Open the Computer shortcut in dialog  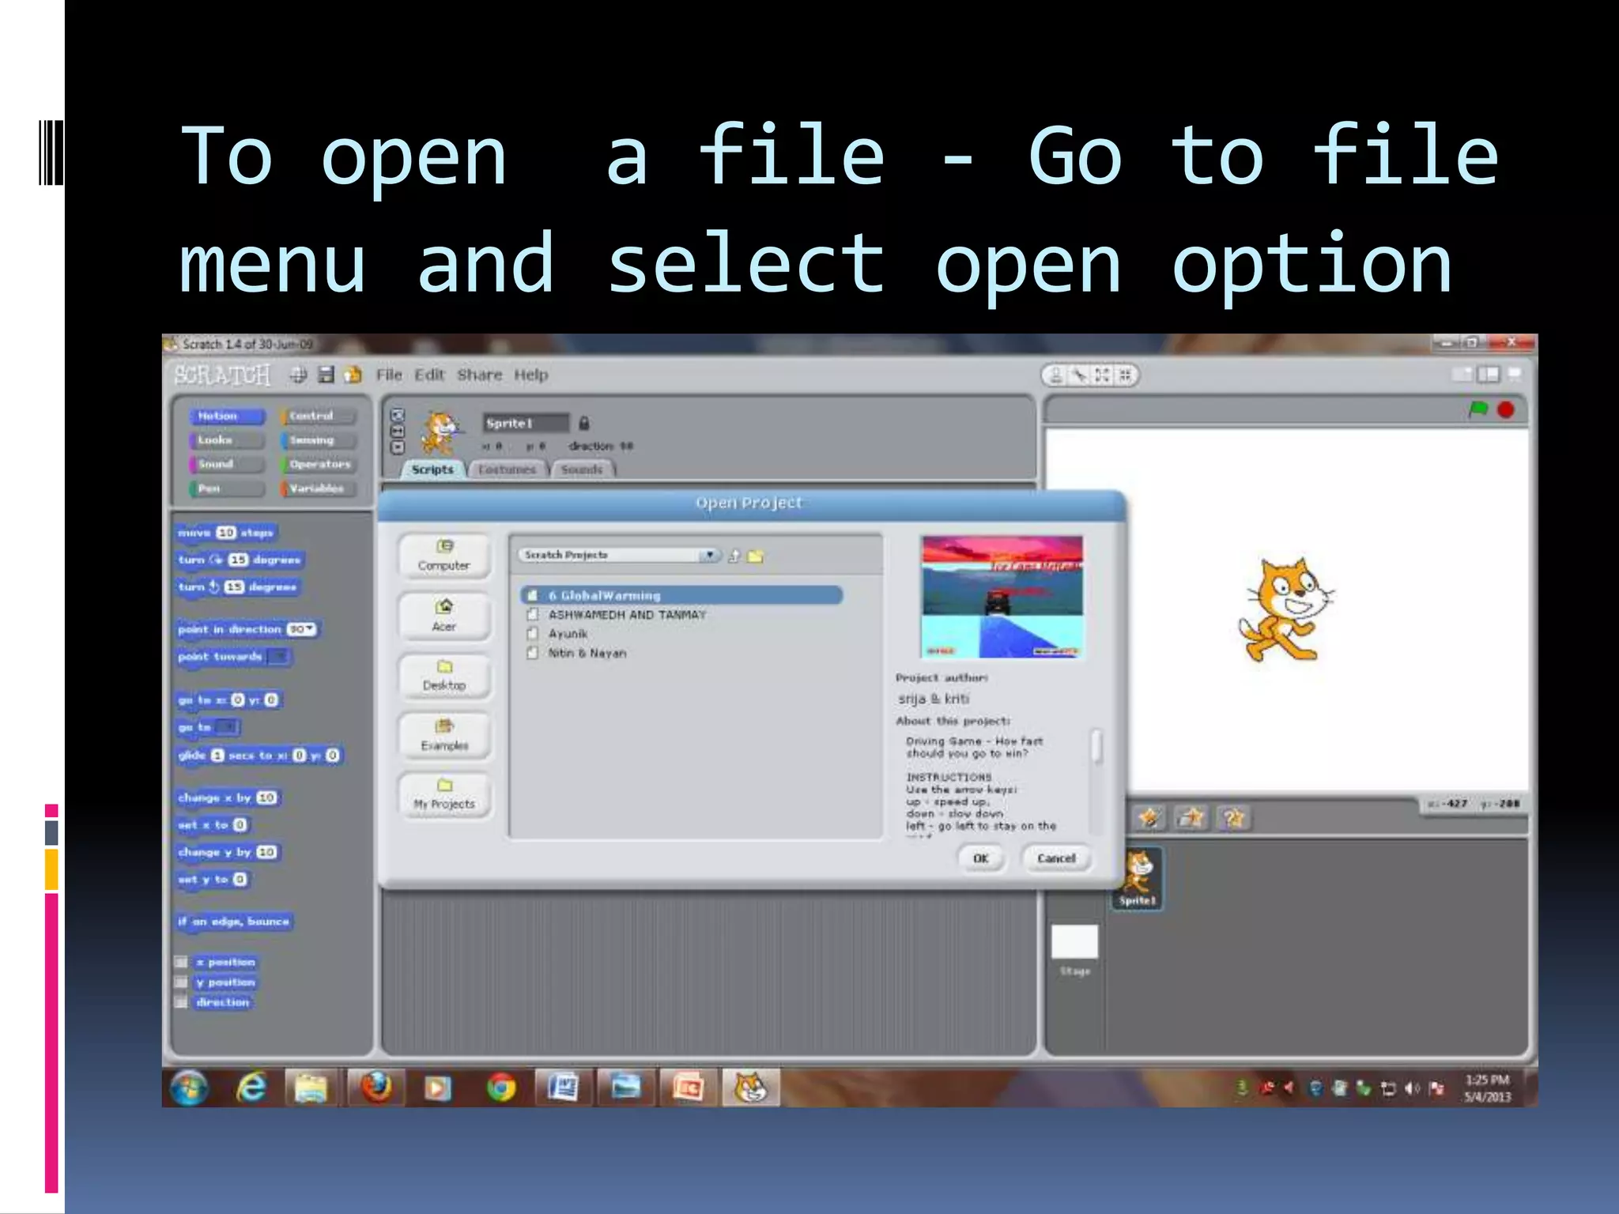click(444, 556)
